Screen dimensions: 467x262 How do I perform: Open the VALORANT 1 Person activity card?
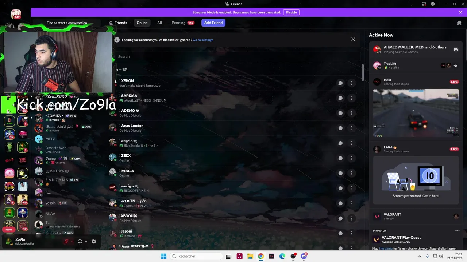pos(416,216)
